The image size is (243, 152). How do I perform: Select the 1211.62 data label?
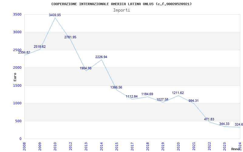(178, 93)
